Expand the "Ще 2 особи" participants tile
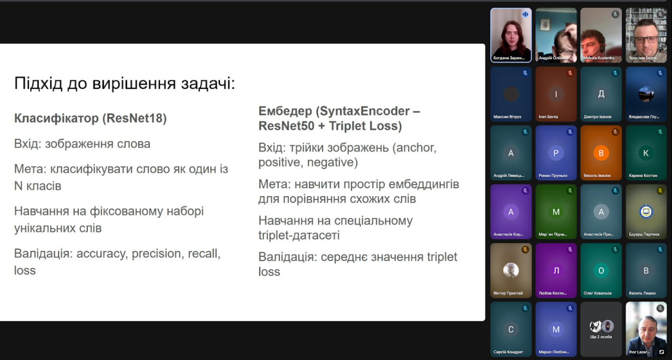 click(x=601, y=329)
